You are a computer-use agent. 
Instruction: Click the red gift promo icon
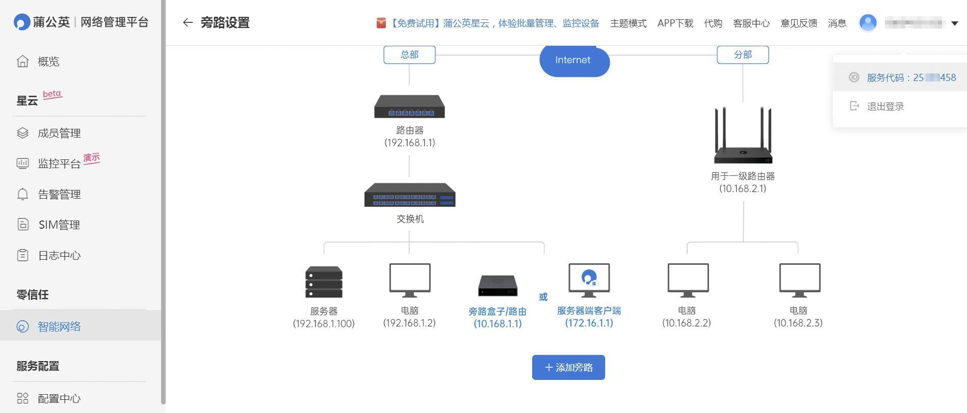point(381,23)
